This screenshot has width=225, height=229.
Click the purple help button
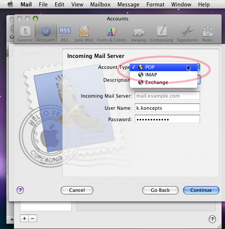[20, 190]
